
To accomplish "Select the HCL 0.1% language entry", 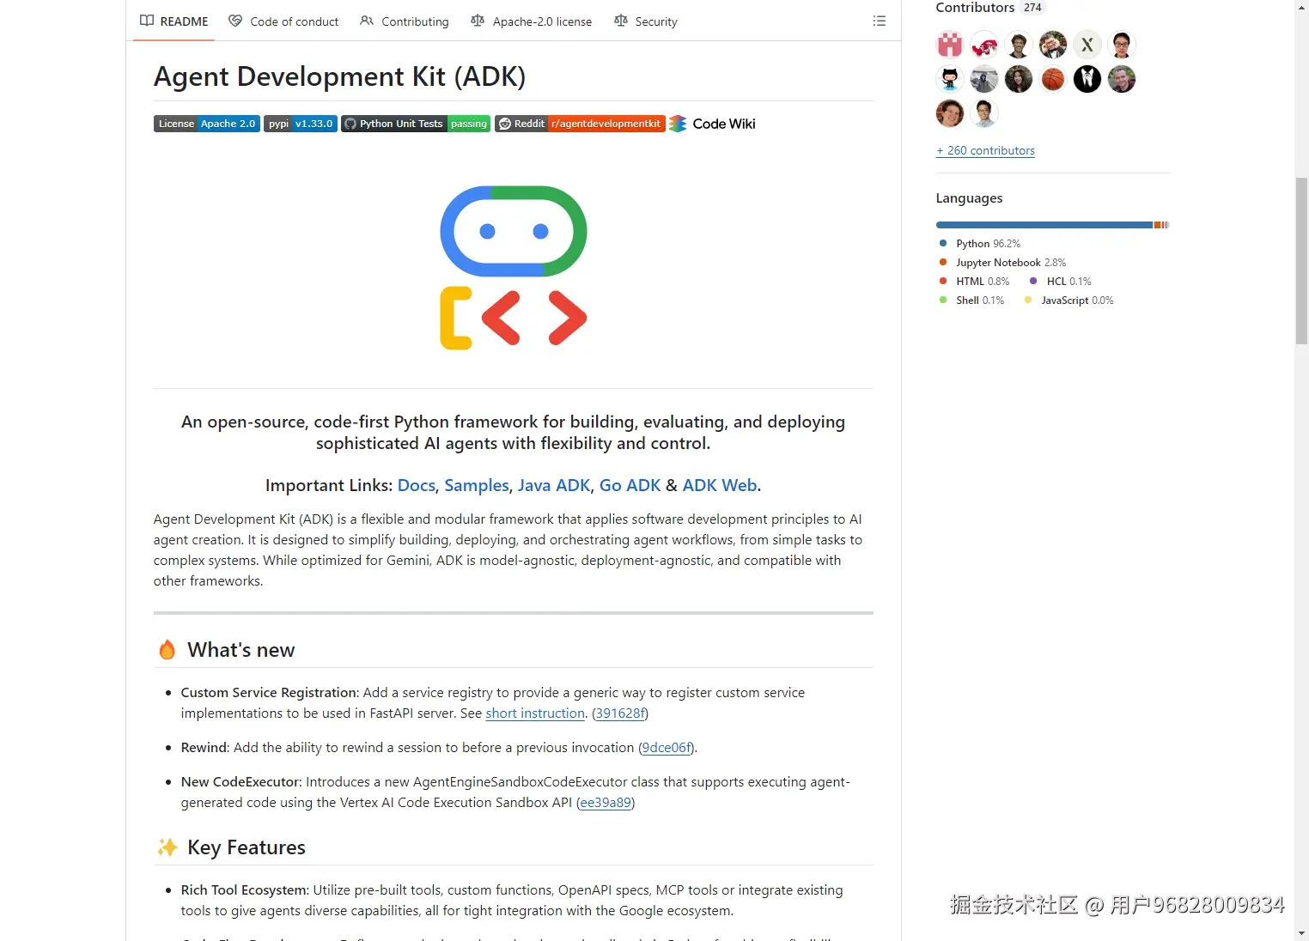I will pos(1061,282).
